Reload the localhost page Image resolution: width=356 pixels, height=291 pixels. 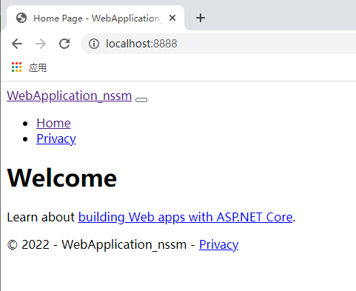[64, 44]
